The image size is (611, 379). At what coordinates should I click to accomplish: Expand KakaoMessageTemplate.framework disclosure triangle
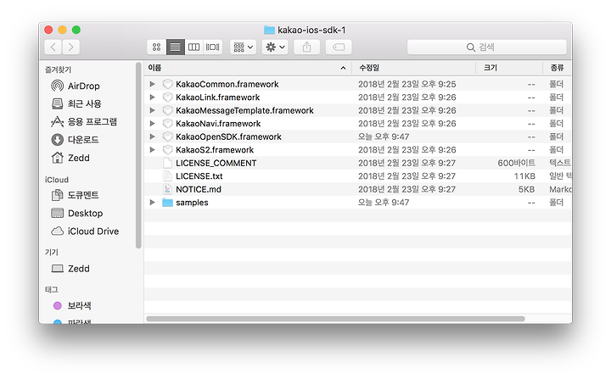pos(153,110)
